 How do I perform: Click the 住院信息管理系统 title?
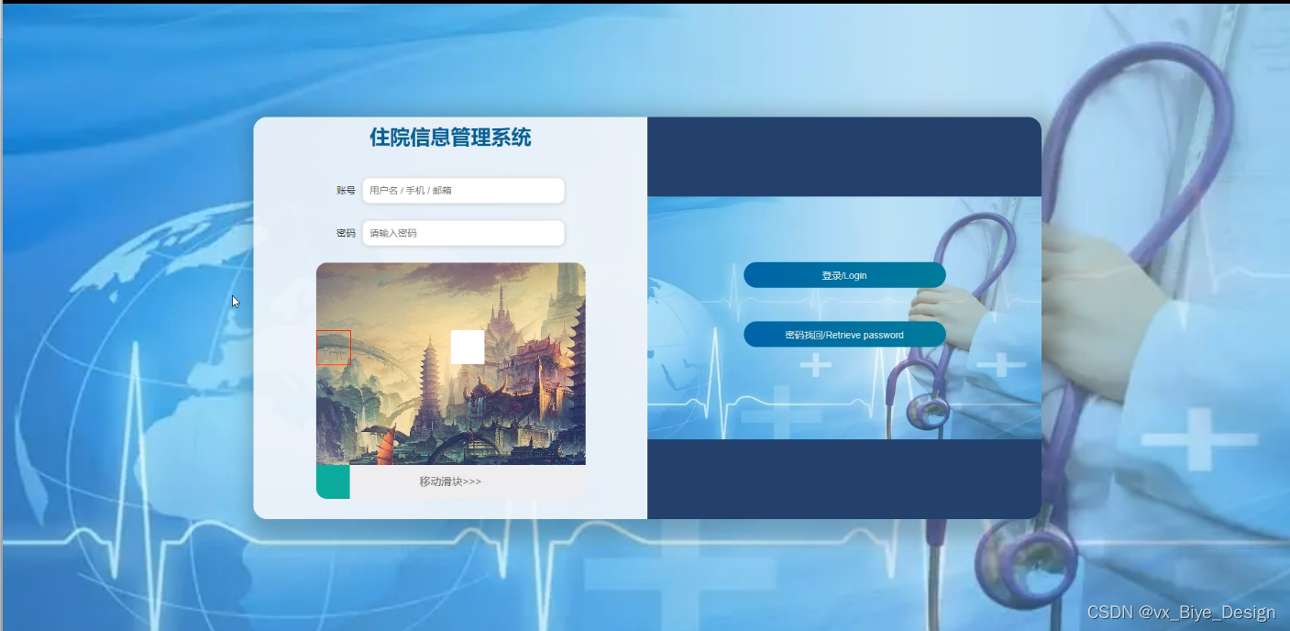450,138
